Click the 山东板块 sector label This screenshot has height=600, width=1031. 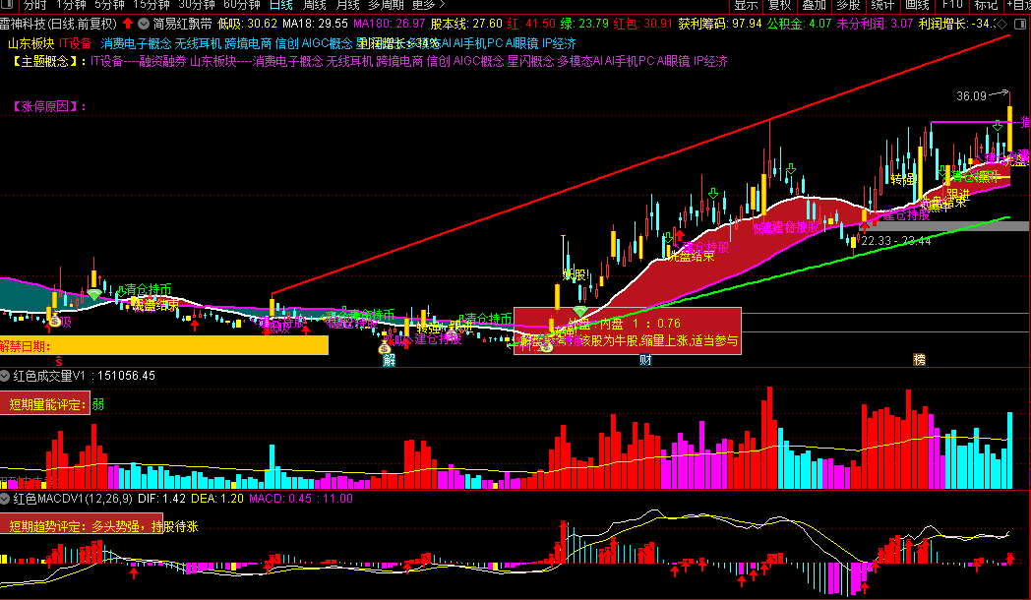[30, 43]
